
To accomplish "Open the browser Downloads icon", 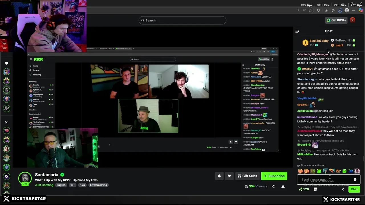I will 340,10.
